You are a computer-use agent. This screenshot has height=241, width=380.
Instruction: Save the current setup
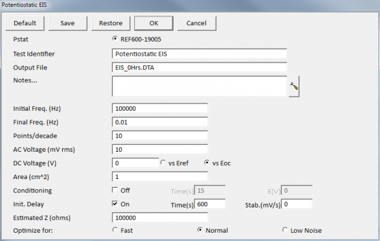(x=68, y=23)
